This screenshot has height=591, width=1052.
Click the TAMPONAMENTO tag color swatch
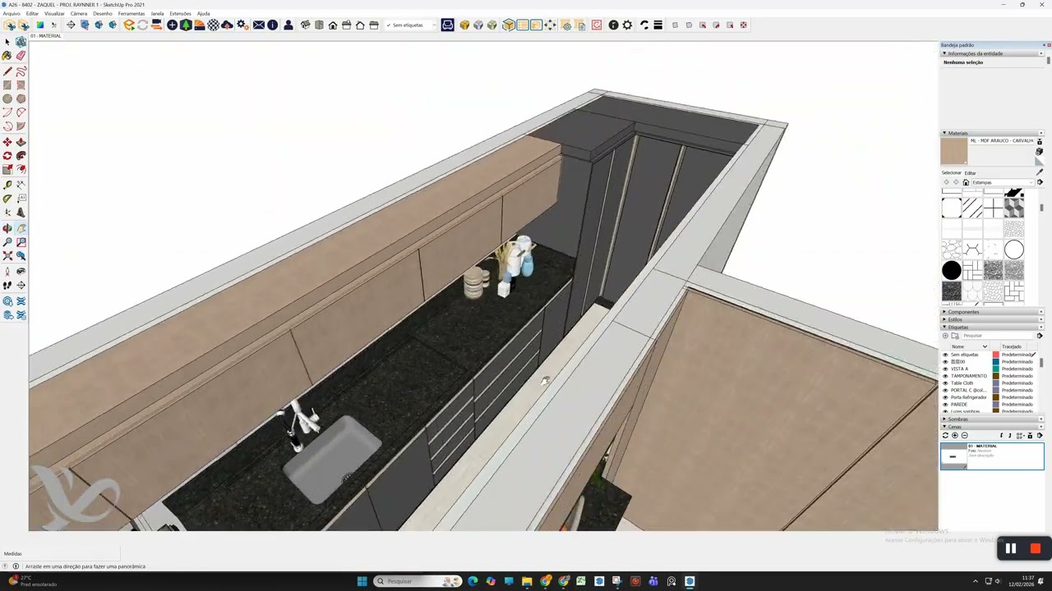click(996, 376)
